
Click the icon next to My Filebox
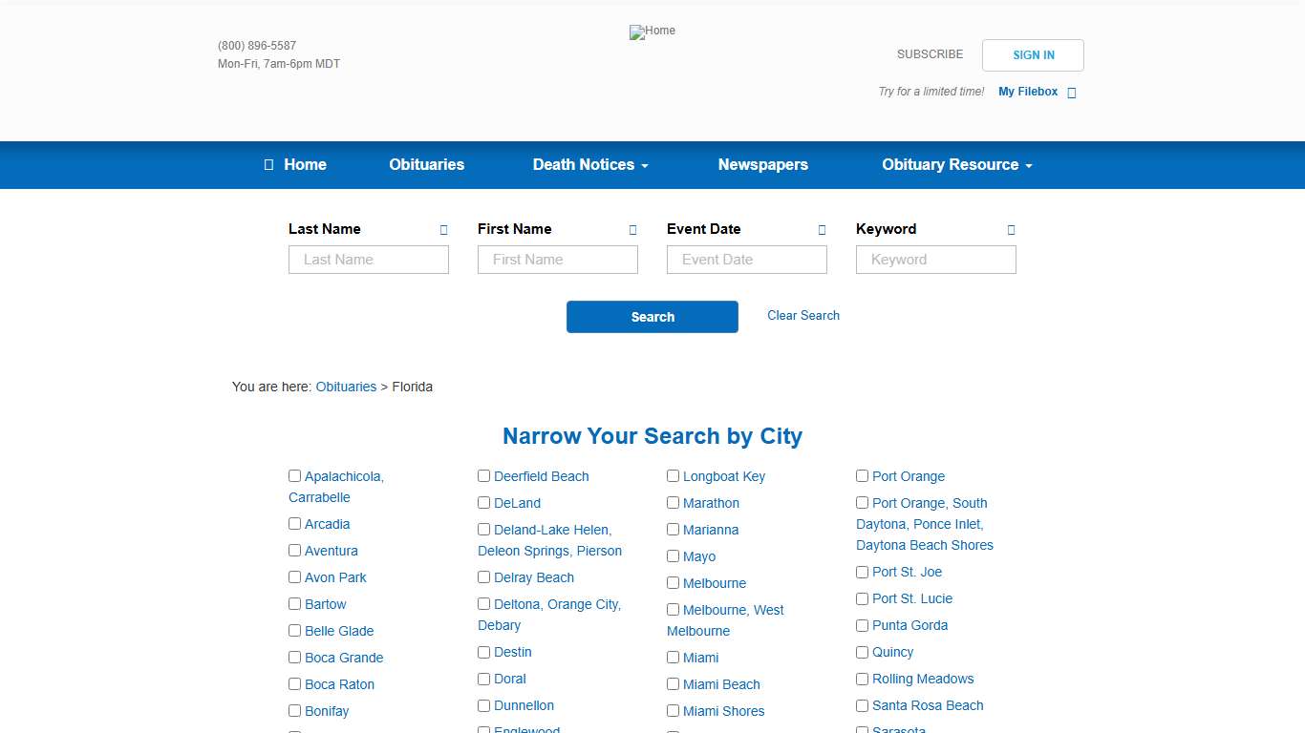click(x=1071, y=93)
